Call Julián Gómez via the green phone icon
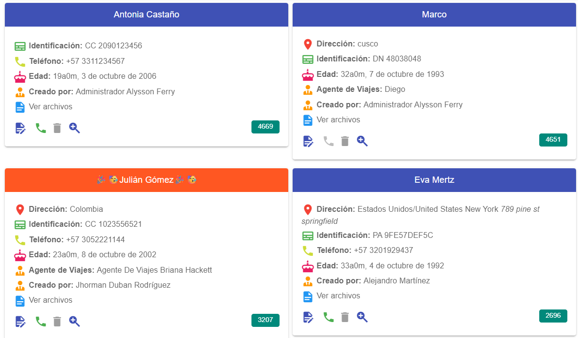The width and height of the screenshot is (578, 338). (x=41, y=322)
